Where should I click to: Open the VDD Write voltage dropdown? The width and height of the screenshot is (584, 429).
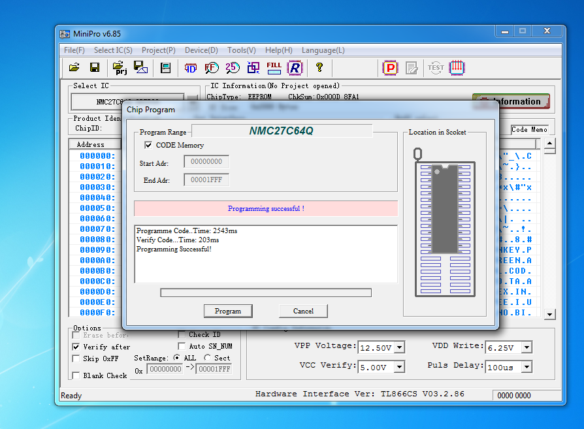[x=527, y=347]
